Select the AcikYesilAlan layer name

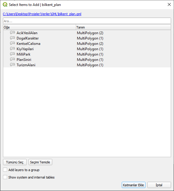point(27,33)
